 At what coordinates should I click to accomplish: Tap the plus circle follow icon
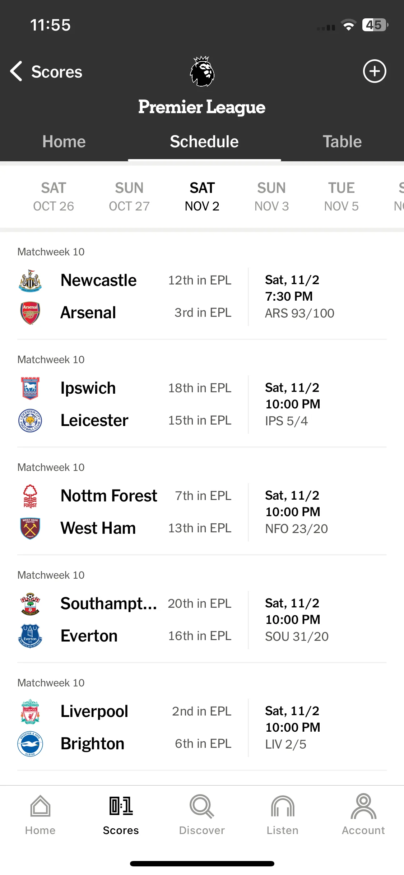[375, 71]
